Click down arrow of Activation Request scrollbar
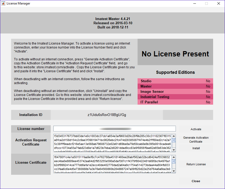 pos(174,150)
